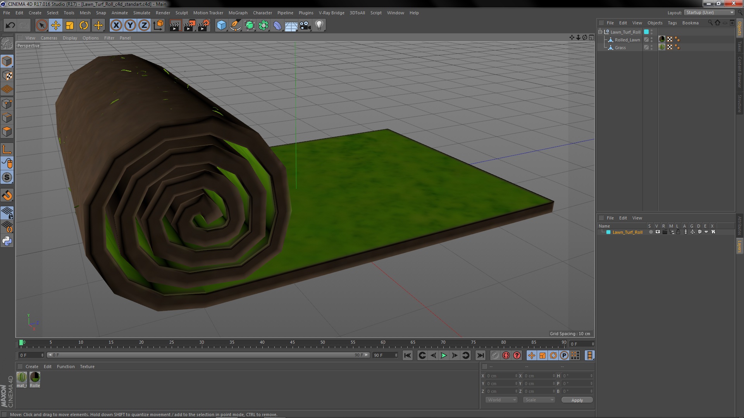Click the Undo arrow icon
Image resolution: width=744 pixels, height=418 pixels.
10,26
